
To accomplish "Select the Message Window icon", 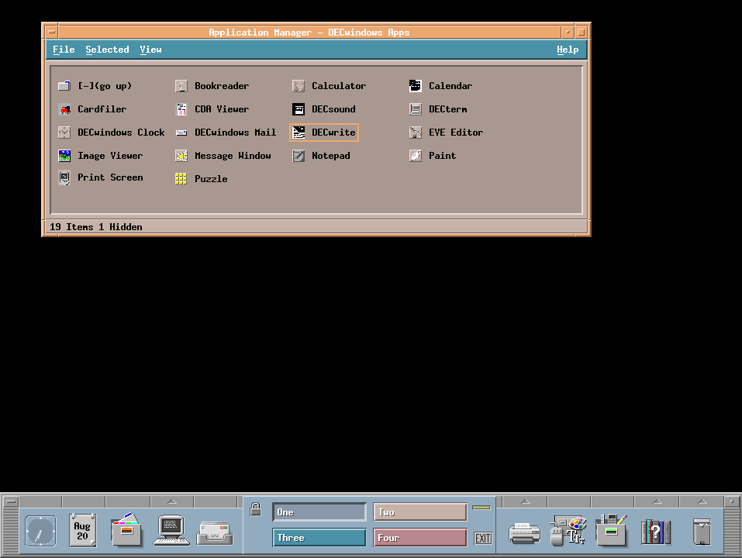I will click(181, 156).
